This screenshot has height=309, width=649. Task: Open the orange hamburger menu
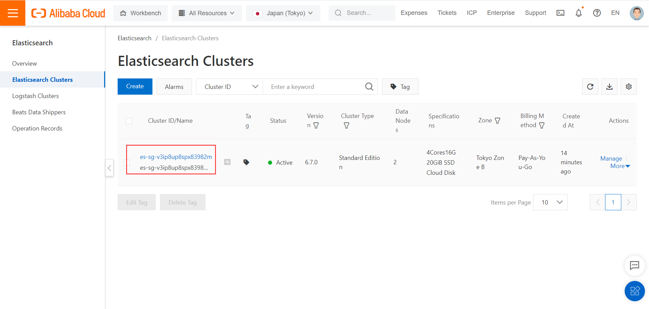click(x=13, y=13)
